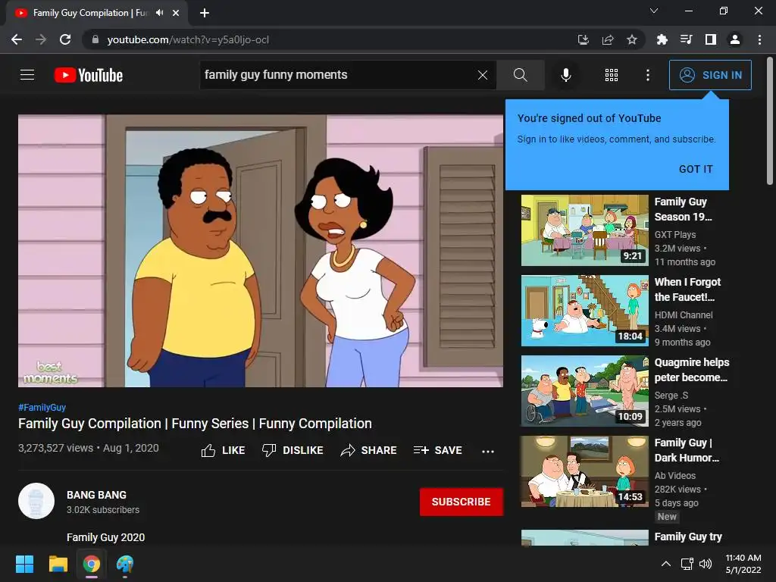Screen dimensions: 776x582
Task: Click the Family Guy Season 19 title
Action: point(683,209)
